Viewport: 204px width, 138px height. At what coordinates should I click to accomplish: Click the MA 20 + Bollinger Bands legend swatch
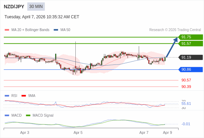pyautogui.click(x=7, y=30)
